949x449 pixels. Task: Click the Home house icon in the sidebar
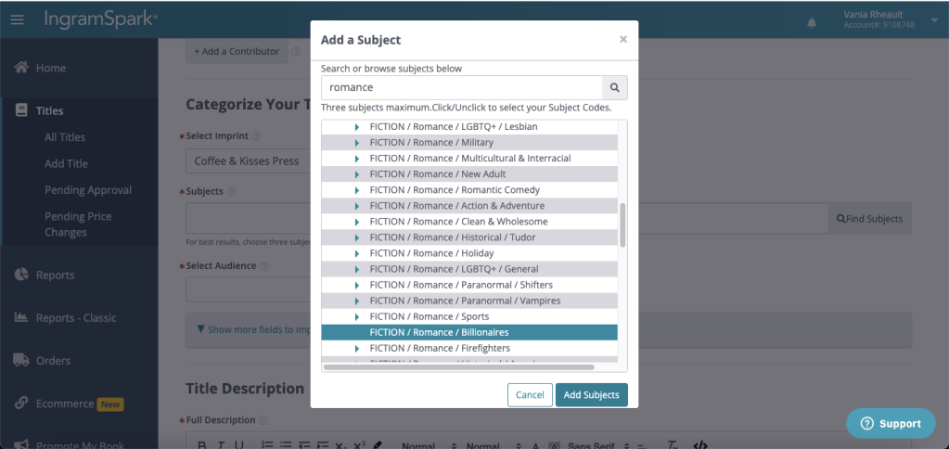point(20,68)
